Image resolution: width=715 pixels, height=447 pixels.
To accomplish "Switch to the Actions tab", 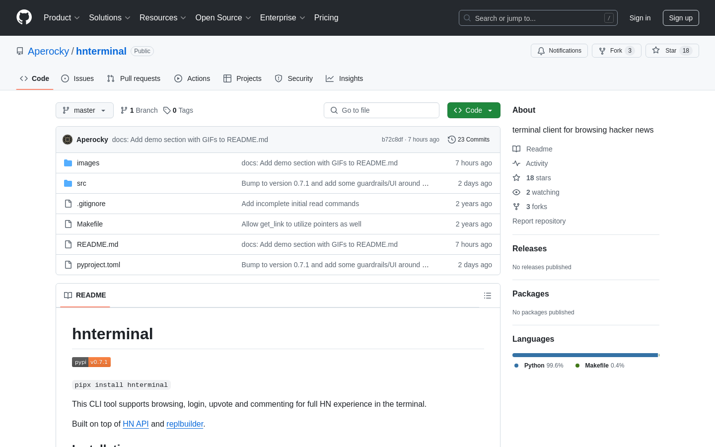I will (192, 78).
